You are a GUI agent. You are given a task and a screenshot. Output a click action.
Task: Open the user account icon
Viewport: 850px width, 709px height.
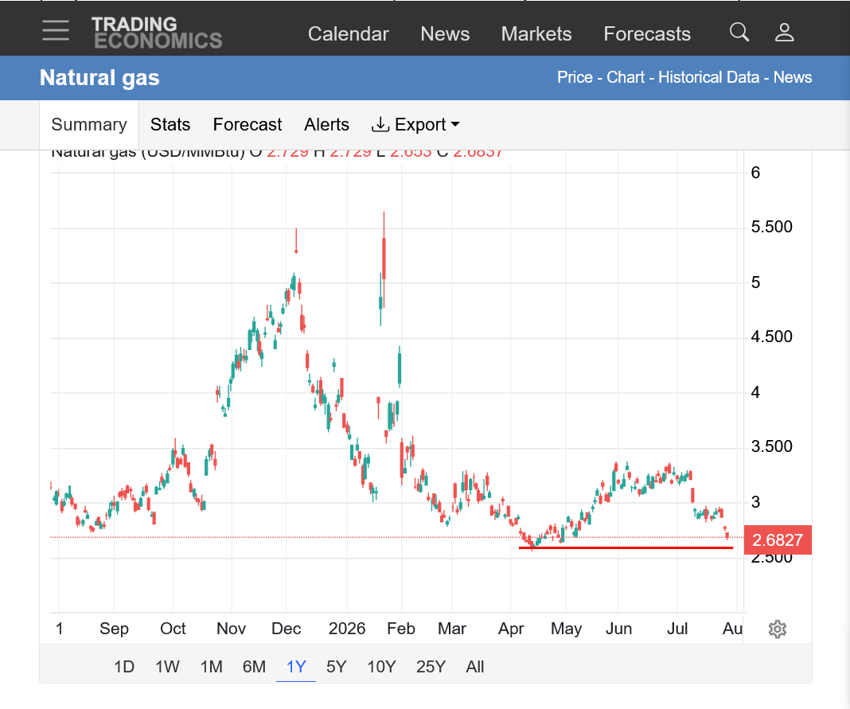point(784,33)
